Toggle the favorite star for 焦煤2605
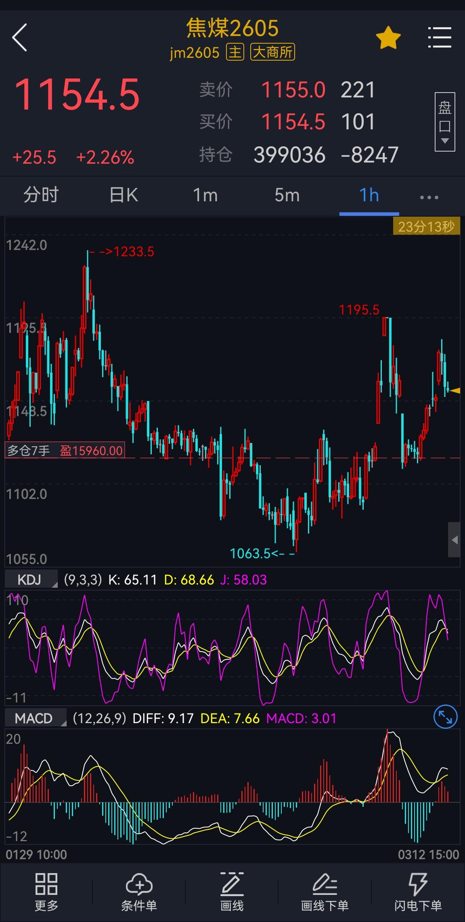Viewport: 465px width, 922px height. 388,38
